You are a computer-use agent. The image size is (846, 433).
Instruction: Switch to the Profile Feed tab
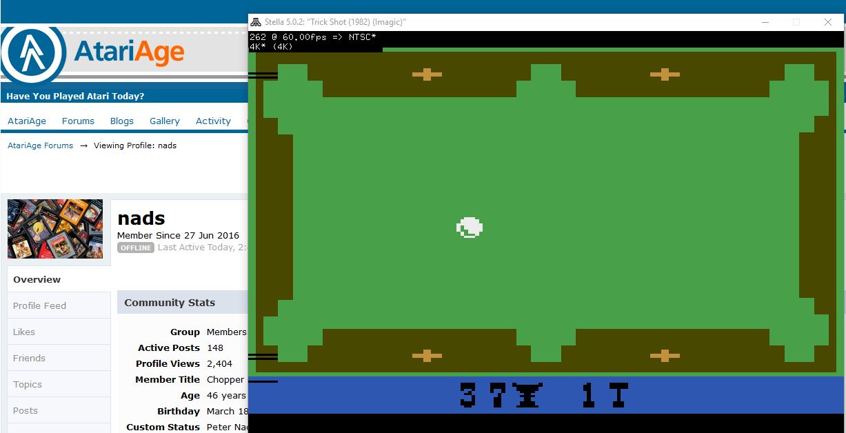point(40,305)
